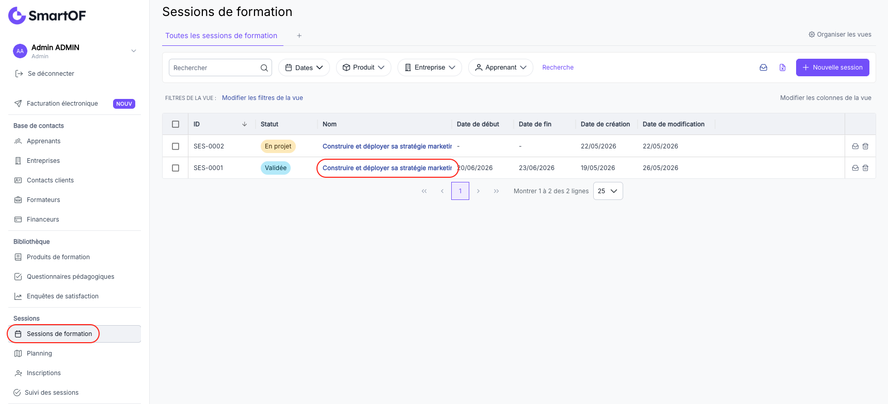Image resolution: width=888 pixels, height=404 pixels.
Task: Open the Produit filter dropdown
Action: pos(363,68)
